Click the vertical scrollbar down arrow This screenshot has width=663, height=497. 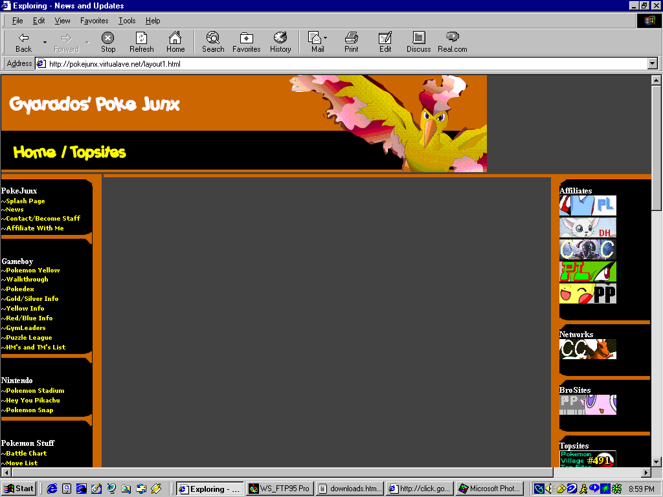[656, 461]
